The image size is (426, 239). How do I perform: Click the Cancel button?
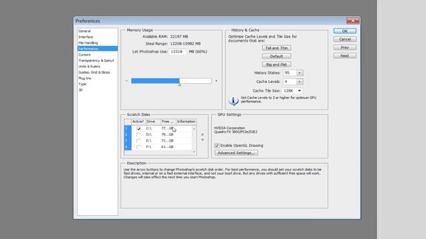(345, 39)
